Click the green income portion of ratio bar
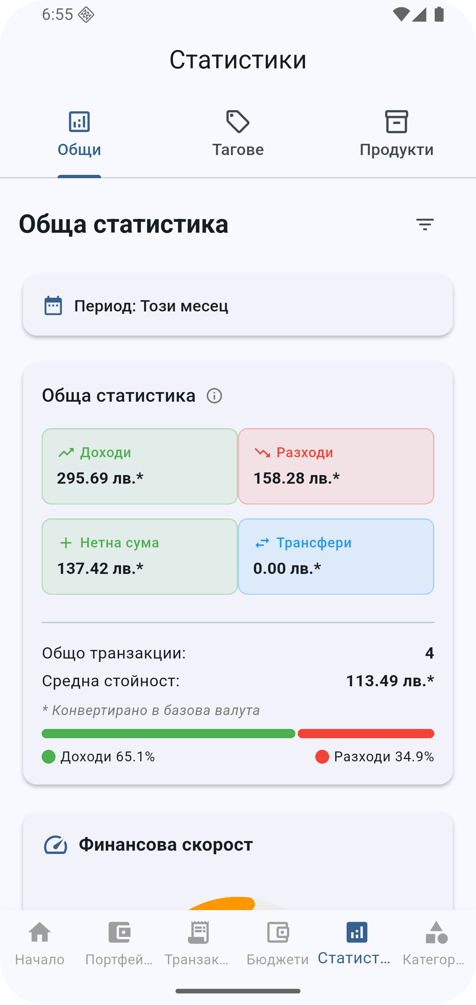 pos(169,734)
